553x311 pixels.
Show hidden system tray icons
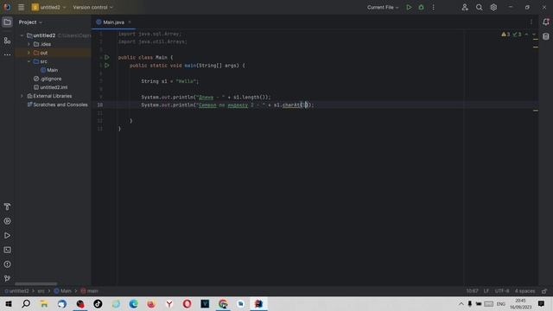(461, 303)
